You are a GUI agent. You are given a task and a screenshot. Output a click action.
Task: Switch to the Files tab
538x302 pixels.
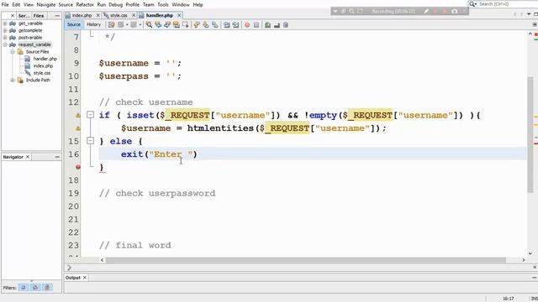pyautogui.click(x=39, y=16)
